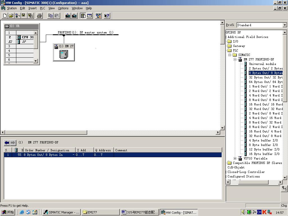Click the Order Number / Designation column header
The height and width of the screenshot is (216, 288).
49,150
